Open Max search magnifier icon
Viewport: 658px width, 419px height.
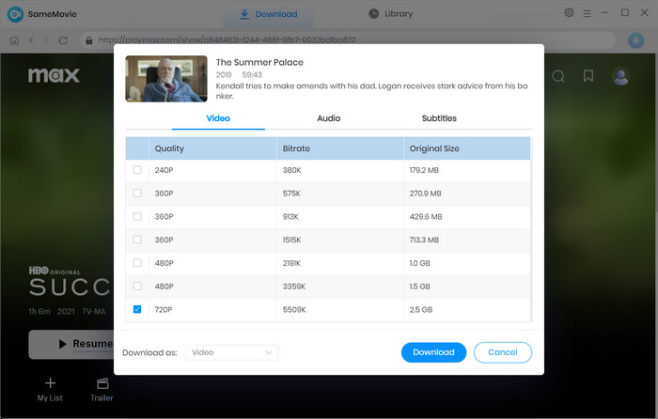[x=558, y=76]
